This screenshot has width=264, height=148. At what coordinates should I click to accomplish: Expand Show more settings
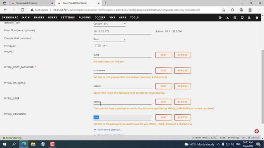click(x=108, y=129)
